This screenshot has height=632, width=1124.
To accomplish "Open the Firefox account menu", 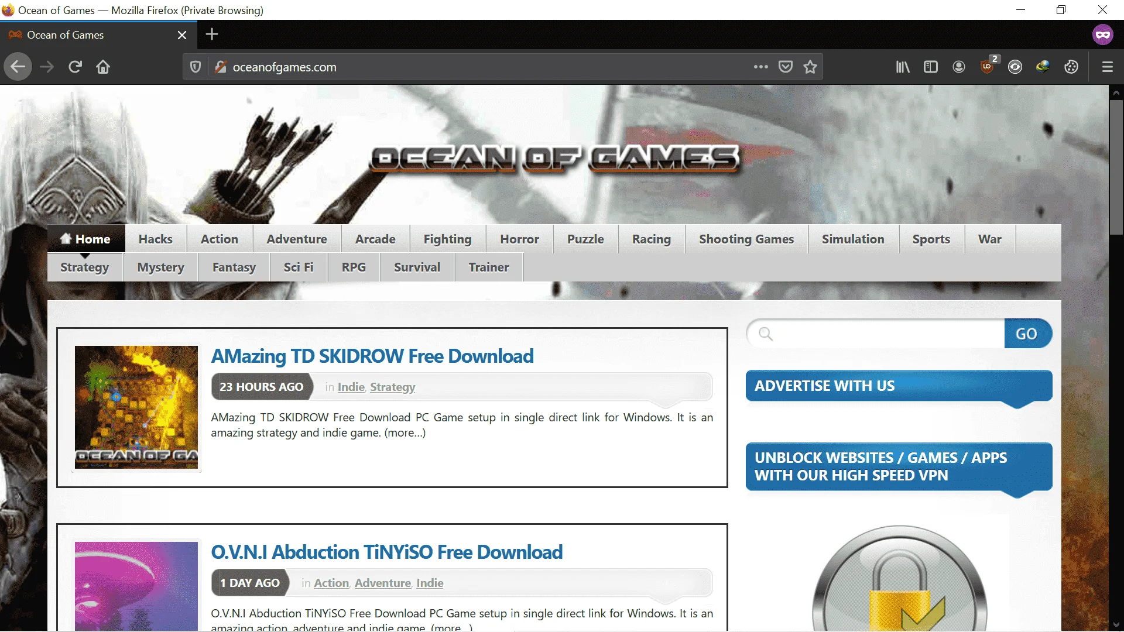I will (x=959, y=67).
